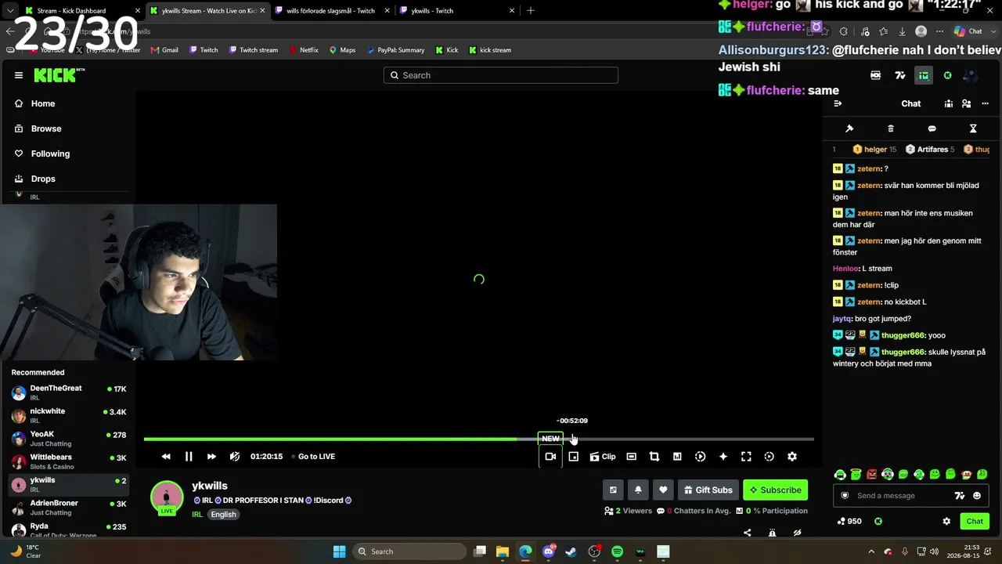The image size is (1002, 564).
Task: Switch to the ykwills - Twitch tab
Action: 456,11
